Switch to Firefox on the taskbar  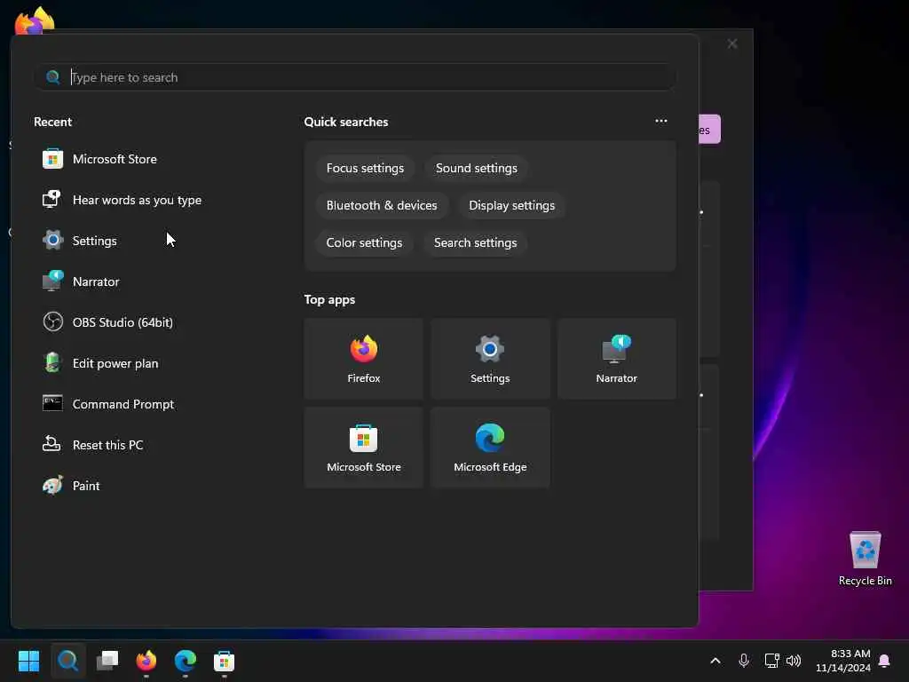click(146, 661)
